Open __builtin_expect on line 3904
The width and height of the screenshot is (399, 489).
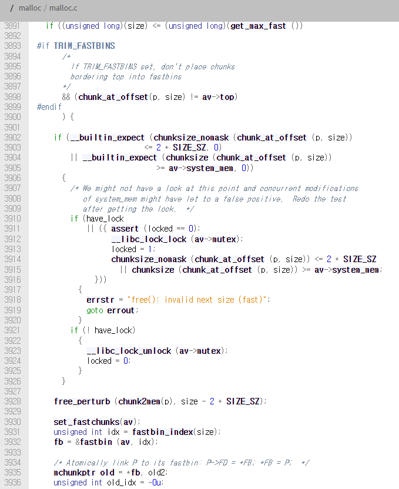(119, 158)
